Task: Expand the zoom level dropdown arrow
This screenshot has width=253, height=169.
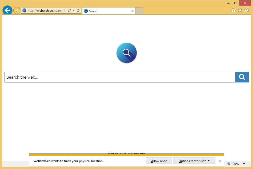Action: coord(244,164)
